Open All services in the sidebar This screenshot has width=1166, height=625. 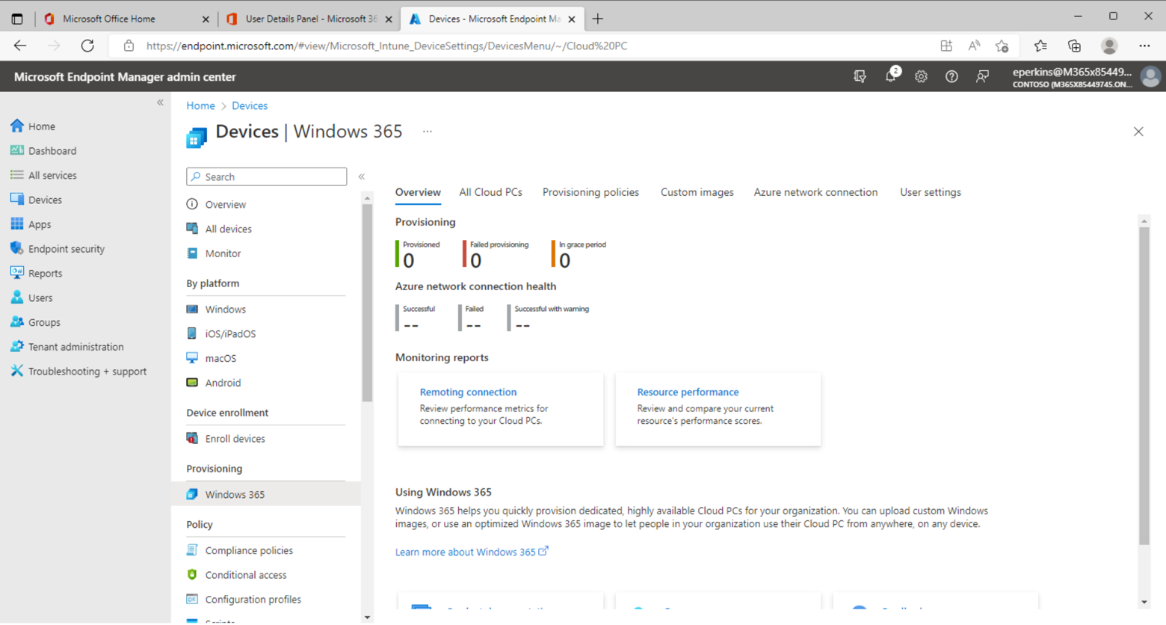43,176
